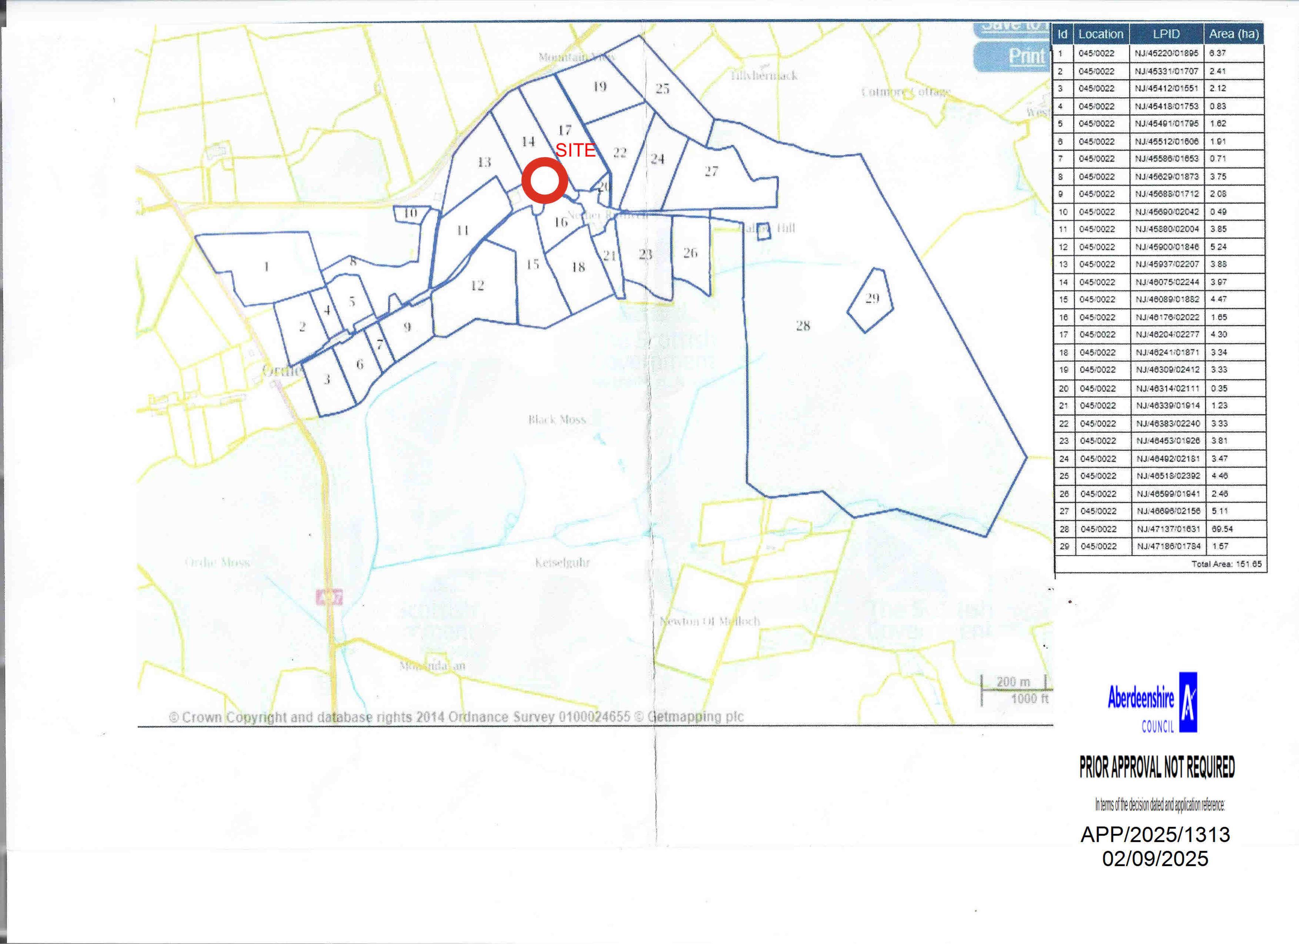Click parcel number 25 on the map
The width and height of the screenshot is (1299, 944).
(x=662, y=89)
